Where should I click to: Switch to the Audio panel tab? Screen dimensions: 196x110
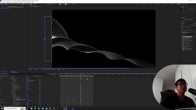187,6
